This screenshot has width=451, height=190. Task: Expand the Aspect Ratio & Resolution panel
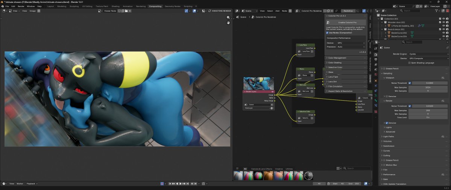pos(346,91)
